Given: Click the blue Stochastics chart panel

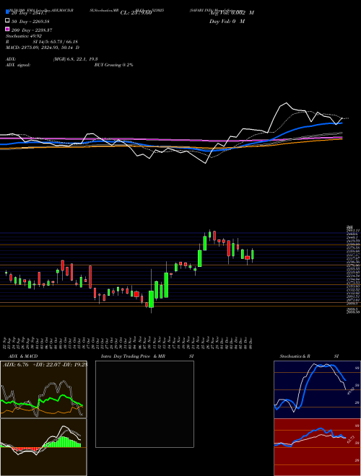Looking at the screenshot, I should (x=317, y=389).
